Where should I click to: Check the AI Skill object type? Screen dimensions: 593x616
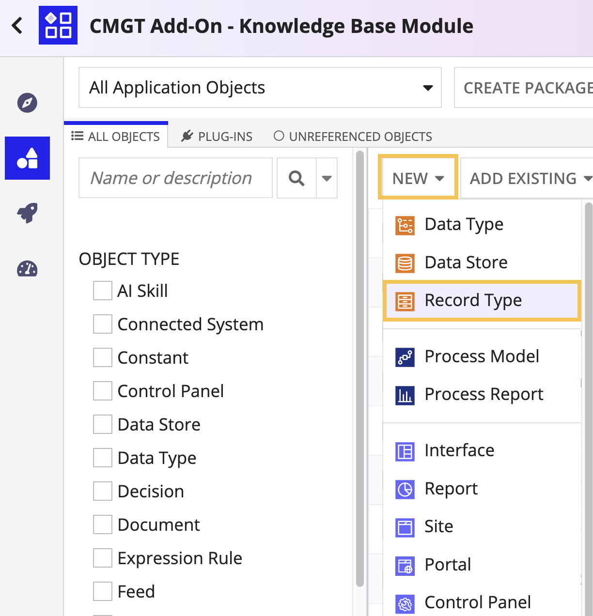click(103, 291)
